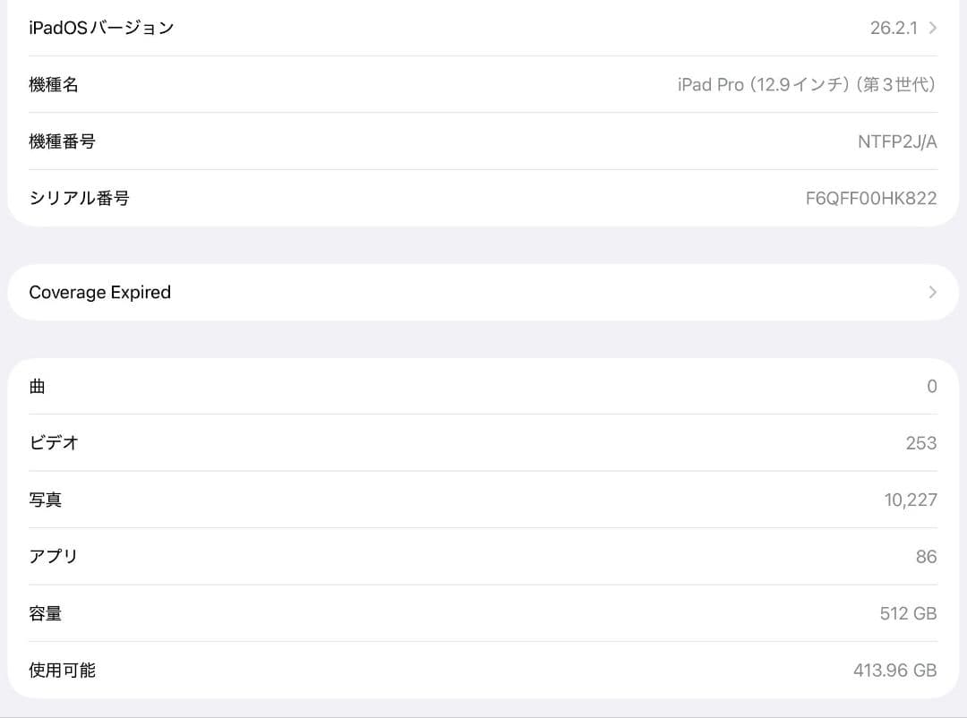967x718 pixels.
Task: Open the Coverage Expired section
Action: 483,292
